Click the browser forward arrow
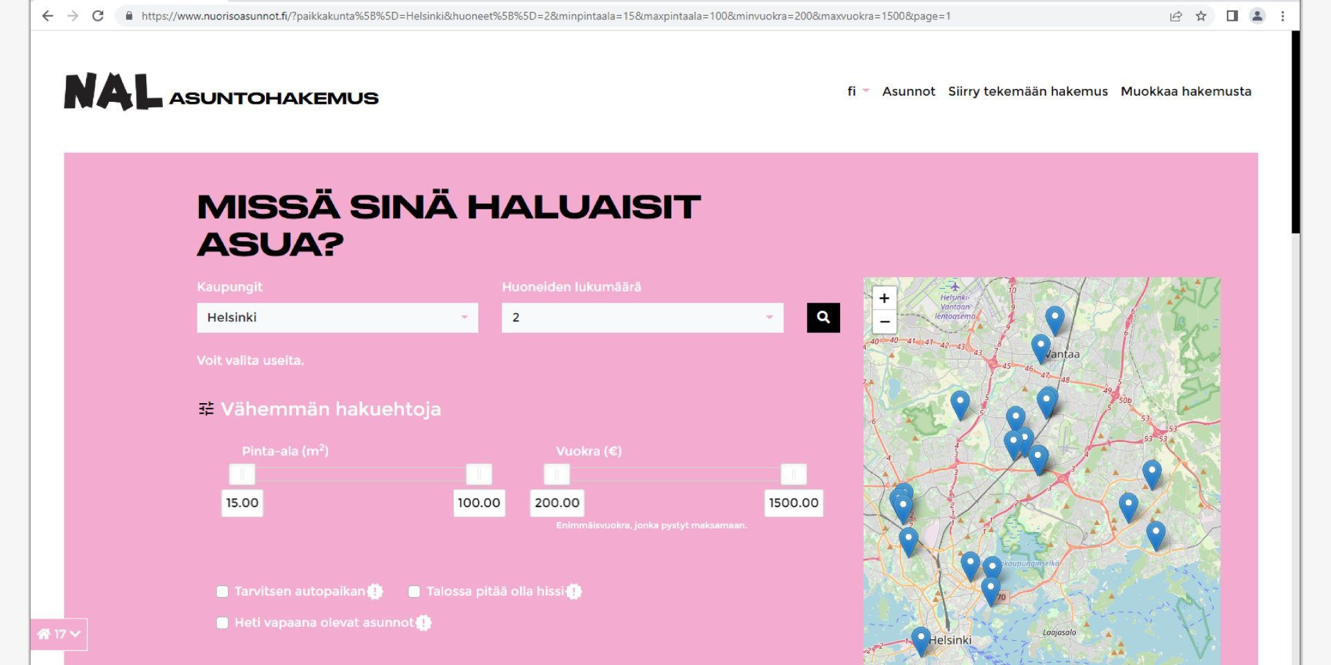 (x=73, y=16)
